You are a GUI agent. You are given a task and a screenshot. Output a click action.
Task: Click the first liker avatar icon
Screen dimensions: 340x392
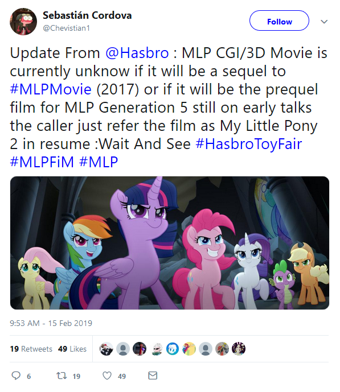click(106, 349)
